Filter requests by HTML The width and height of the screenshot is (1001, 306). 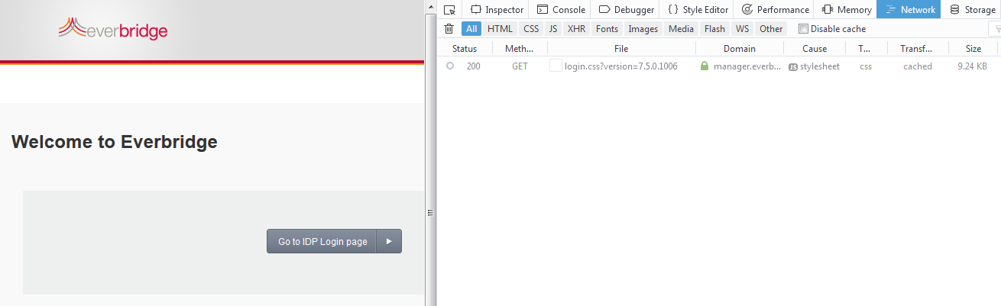pyautogui.click(x=500, y=29)
